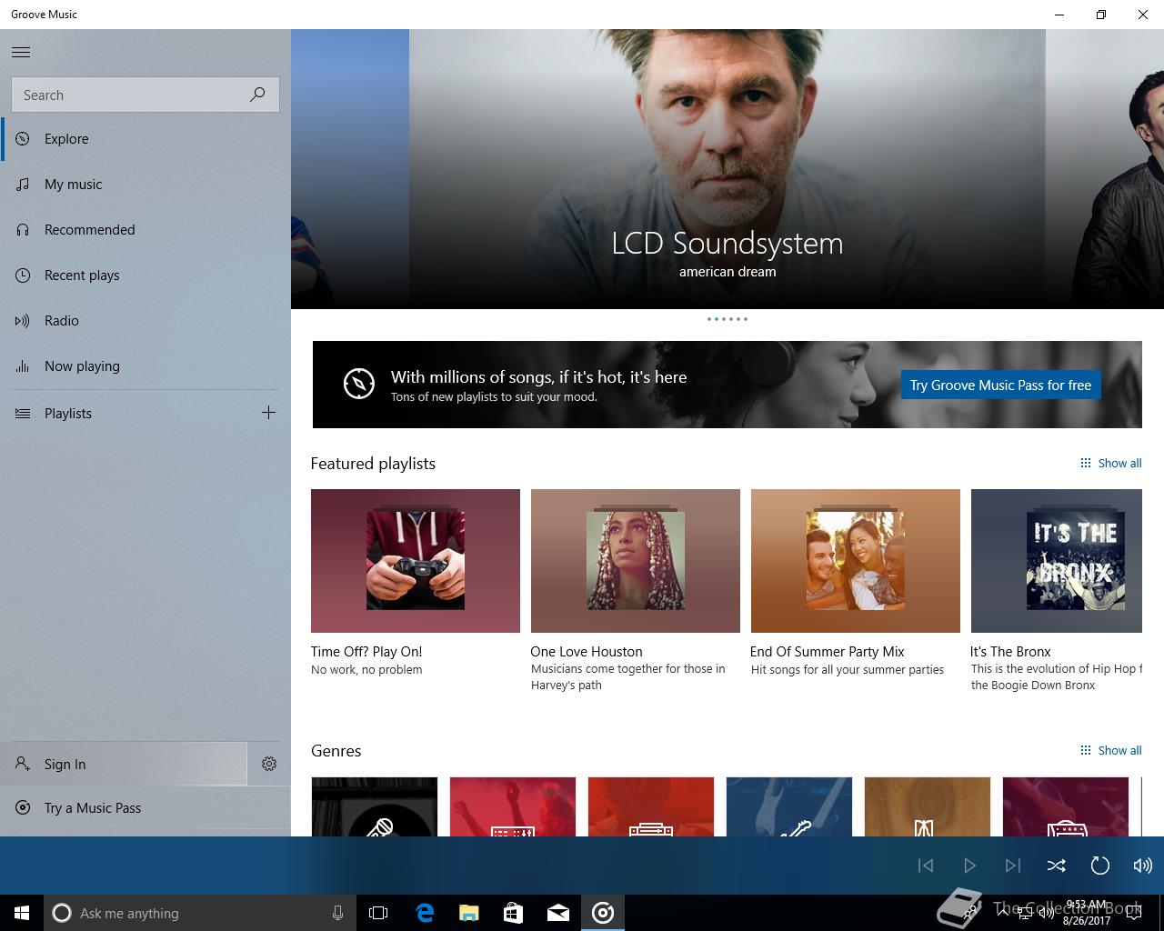Create new playlist with plus icon
The image size is (1164, 931).
[268, 413]
